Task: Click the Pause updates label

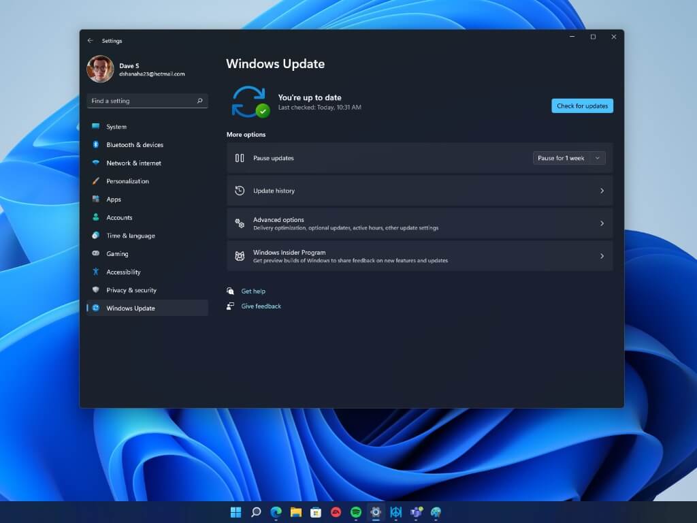Action: [x=274, y=158]
